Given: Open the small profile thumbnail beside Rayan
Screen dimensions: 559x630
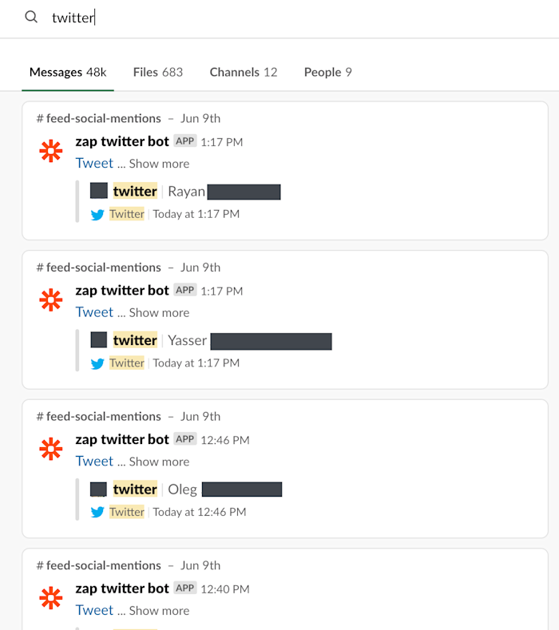Looking at the screenshot, I should (99, 191).
